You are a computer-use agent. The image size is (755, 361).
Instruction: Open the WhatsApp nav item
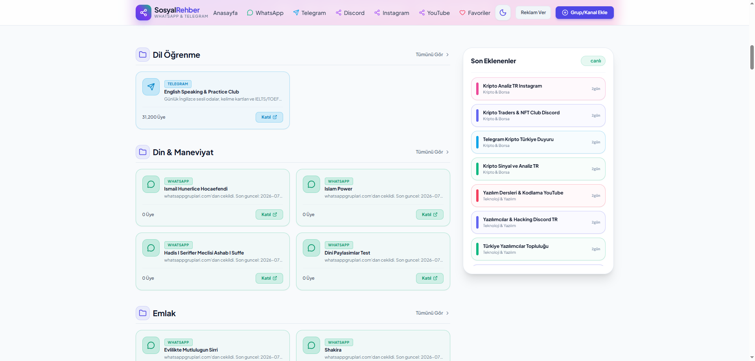click(265, 13)
